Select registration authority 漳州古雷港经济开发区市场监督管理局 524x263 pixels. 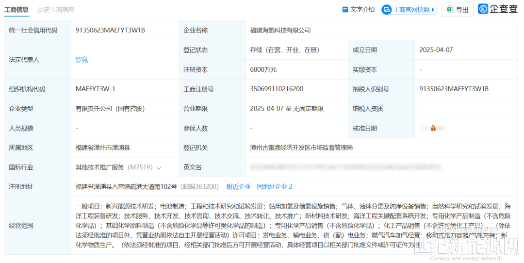pyautogui.click(x=301, y=148)
